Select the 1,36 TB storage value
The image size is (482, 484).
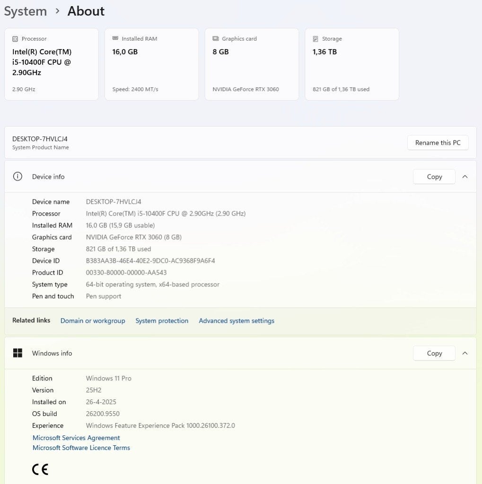click(x=324, y=52)
